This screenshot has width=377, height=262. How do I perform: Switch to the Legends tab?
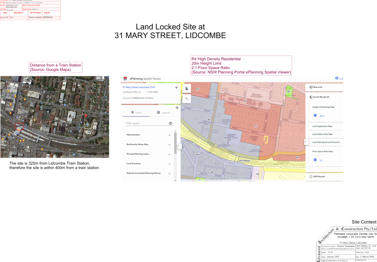pos(163,113)
